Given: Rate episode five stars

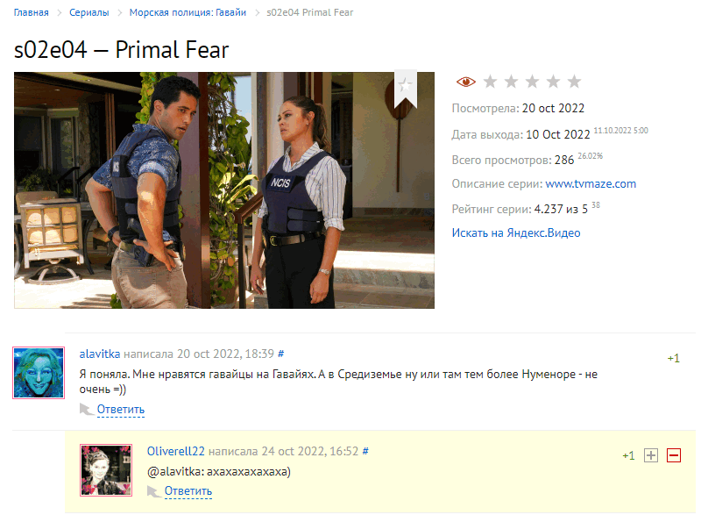Looking at the screenshot, I should coord(574,82).
